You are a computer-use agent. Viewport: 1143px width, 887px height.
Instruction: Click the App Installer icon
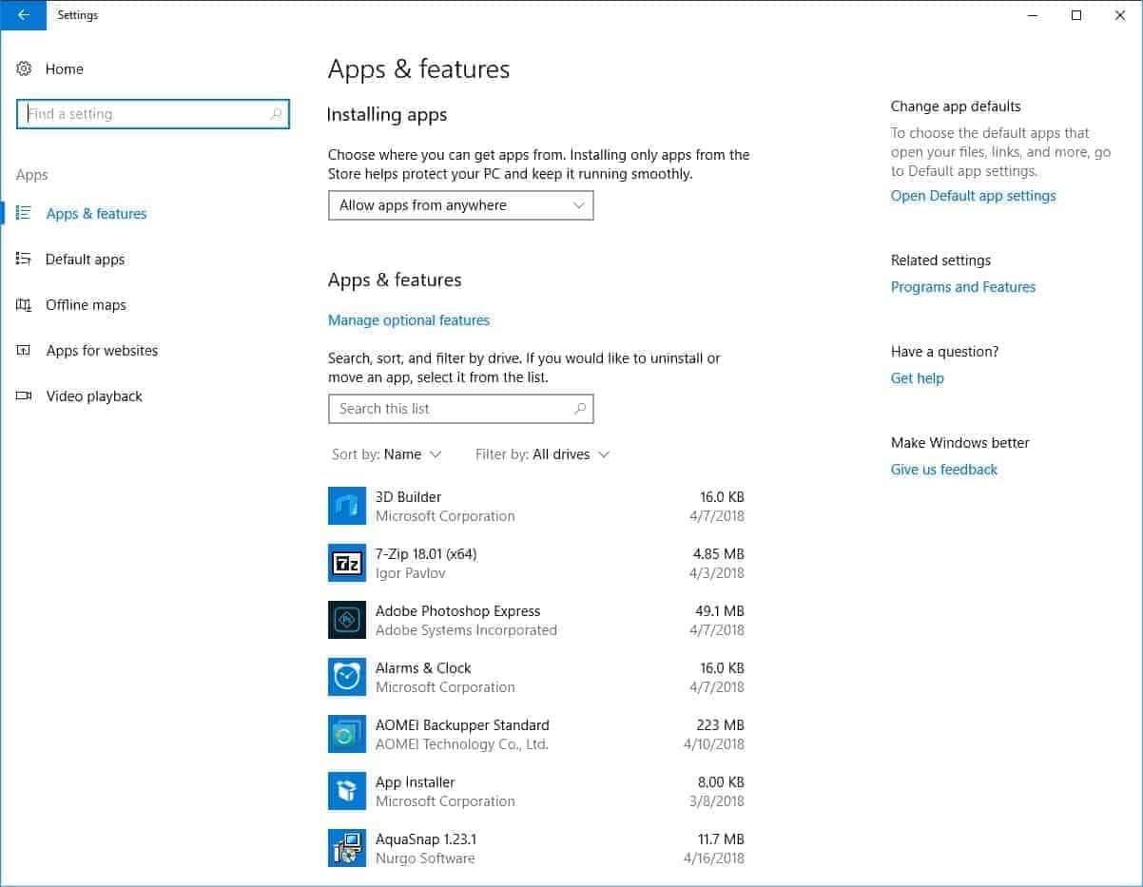click(x=347, y=791)
